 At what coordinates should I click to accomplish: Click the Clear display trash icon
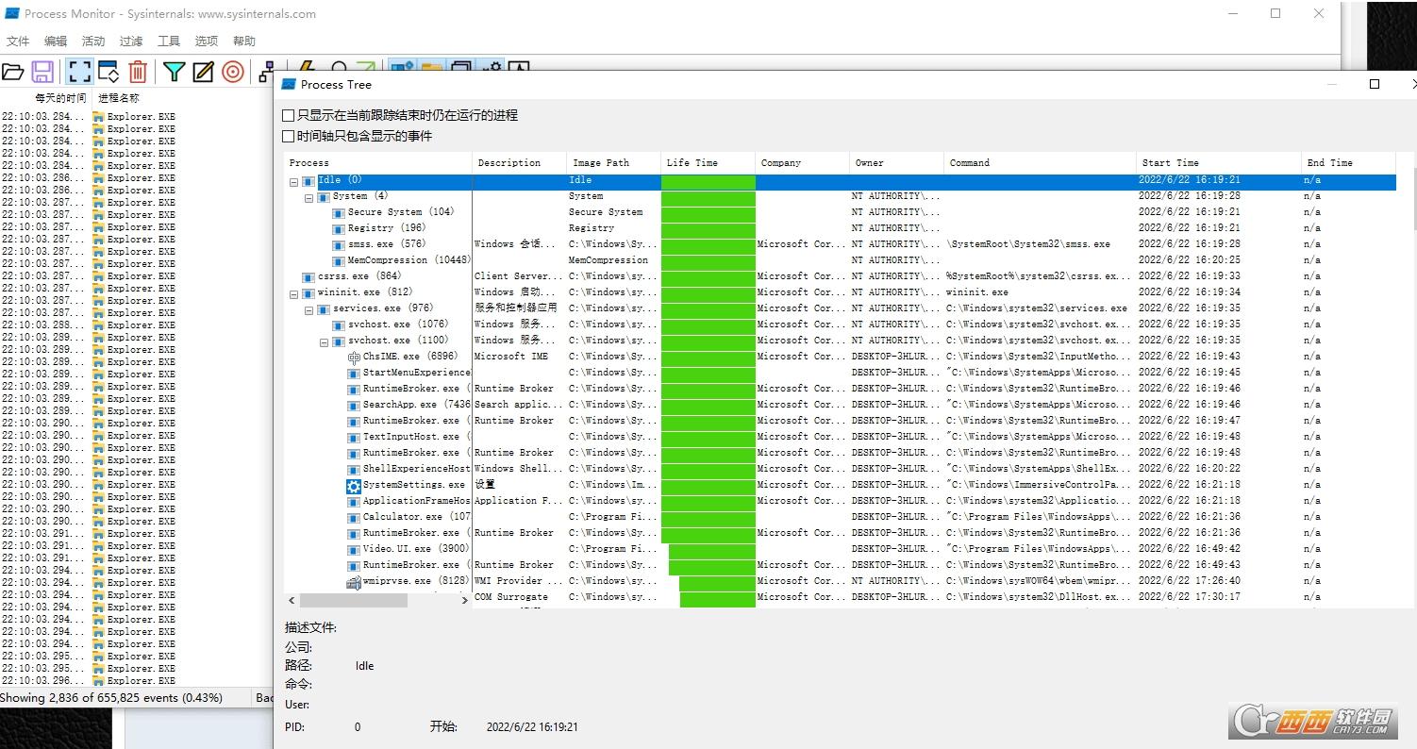tap(138, 72)
